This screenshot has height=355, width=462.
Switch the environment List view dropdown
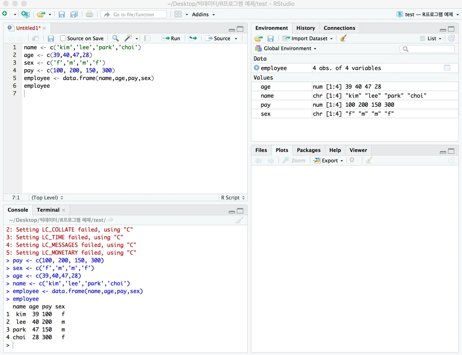[431, 38]
